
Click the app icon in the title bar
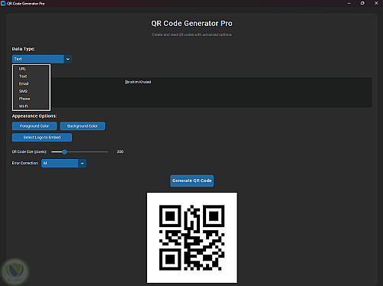(x=3, y=3)
